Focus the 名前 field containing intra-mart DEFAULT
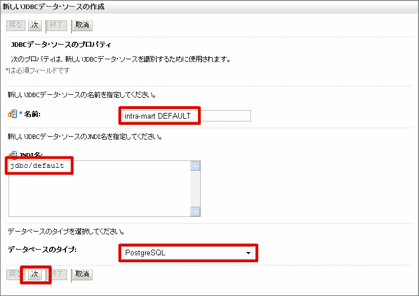419x296 pixels. [187, 116]
